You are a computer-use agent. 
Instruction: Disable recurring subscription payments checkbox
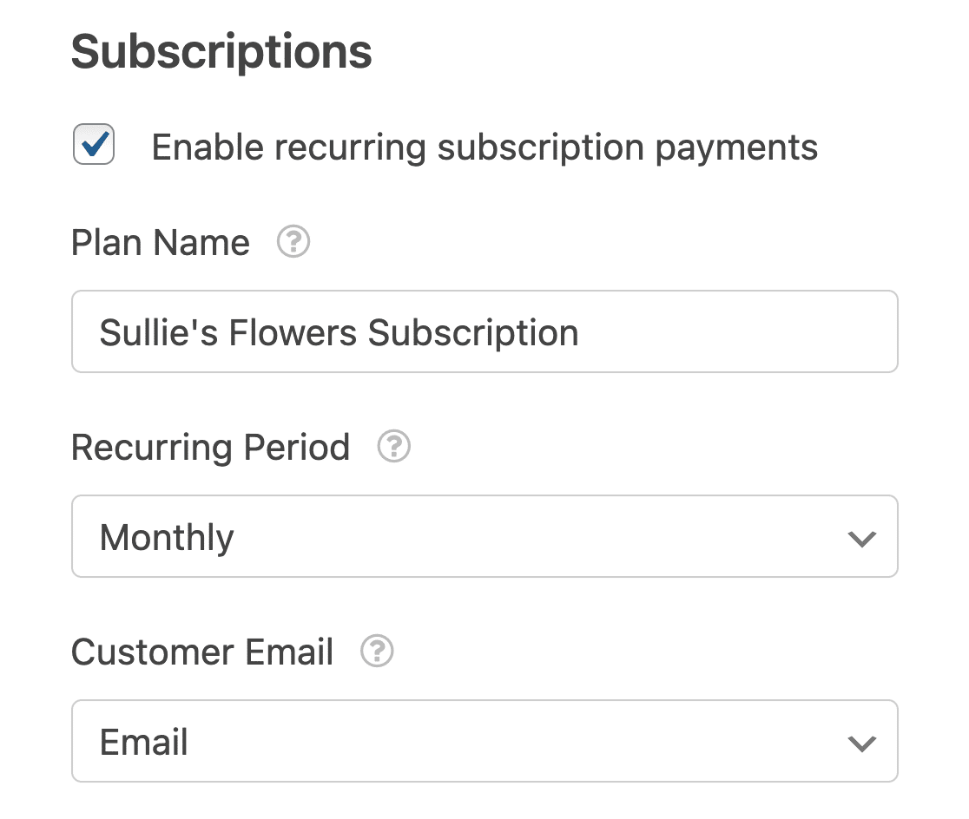94,145
